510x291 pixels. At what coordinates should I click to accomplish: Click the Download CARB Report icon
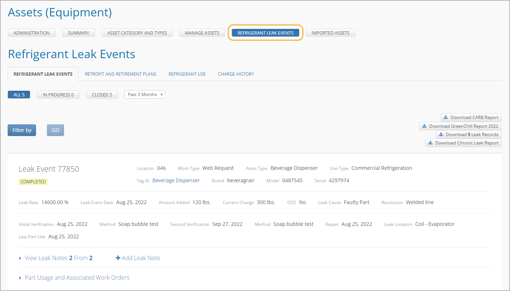click(x=446, y=117)
